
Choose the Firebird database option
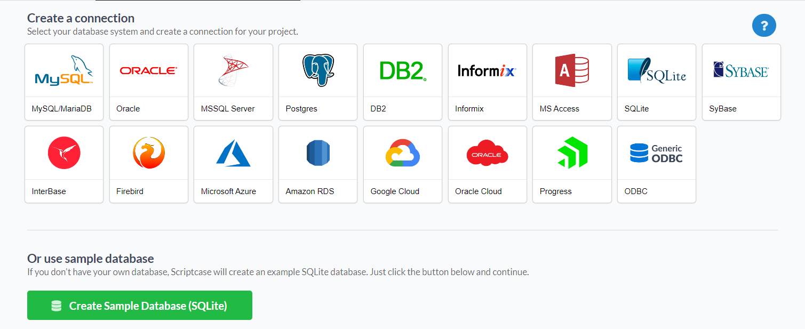[148, 164]
